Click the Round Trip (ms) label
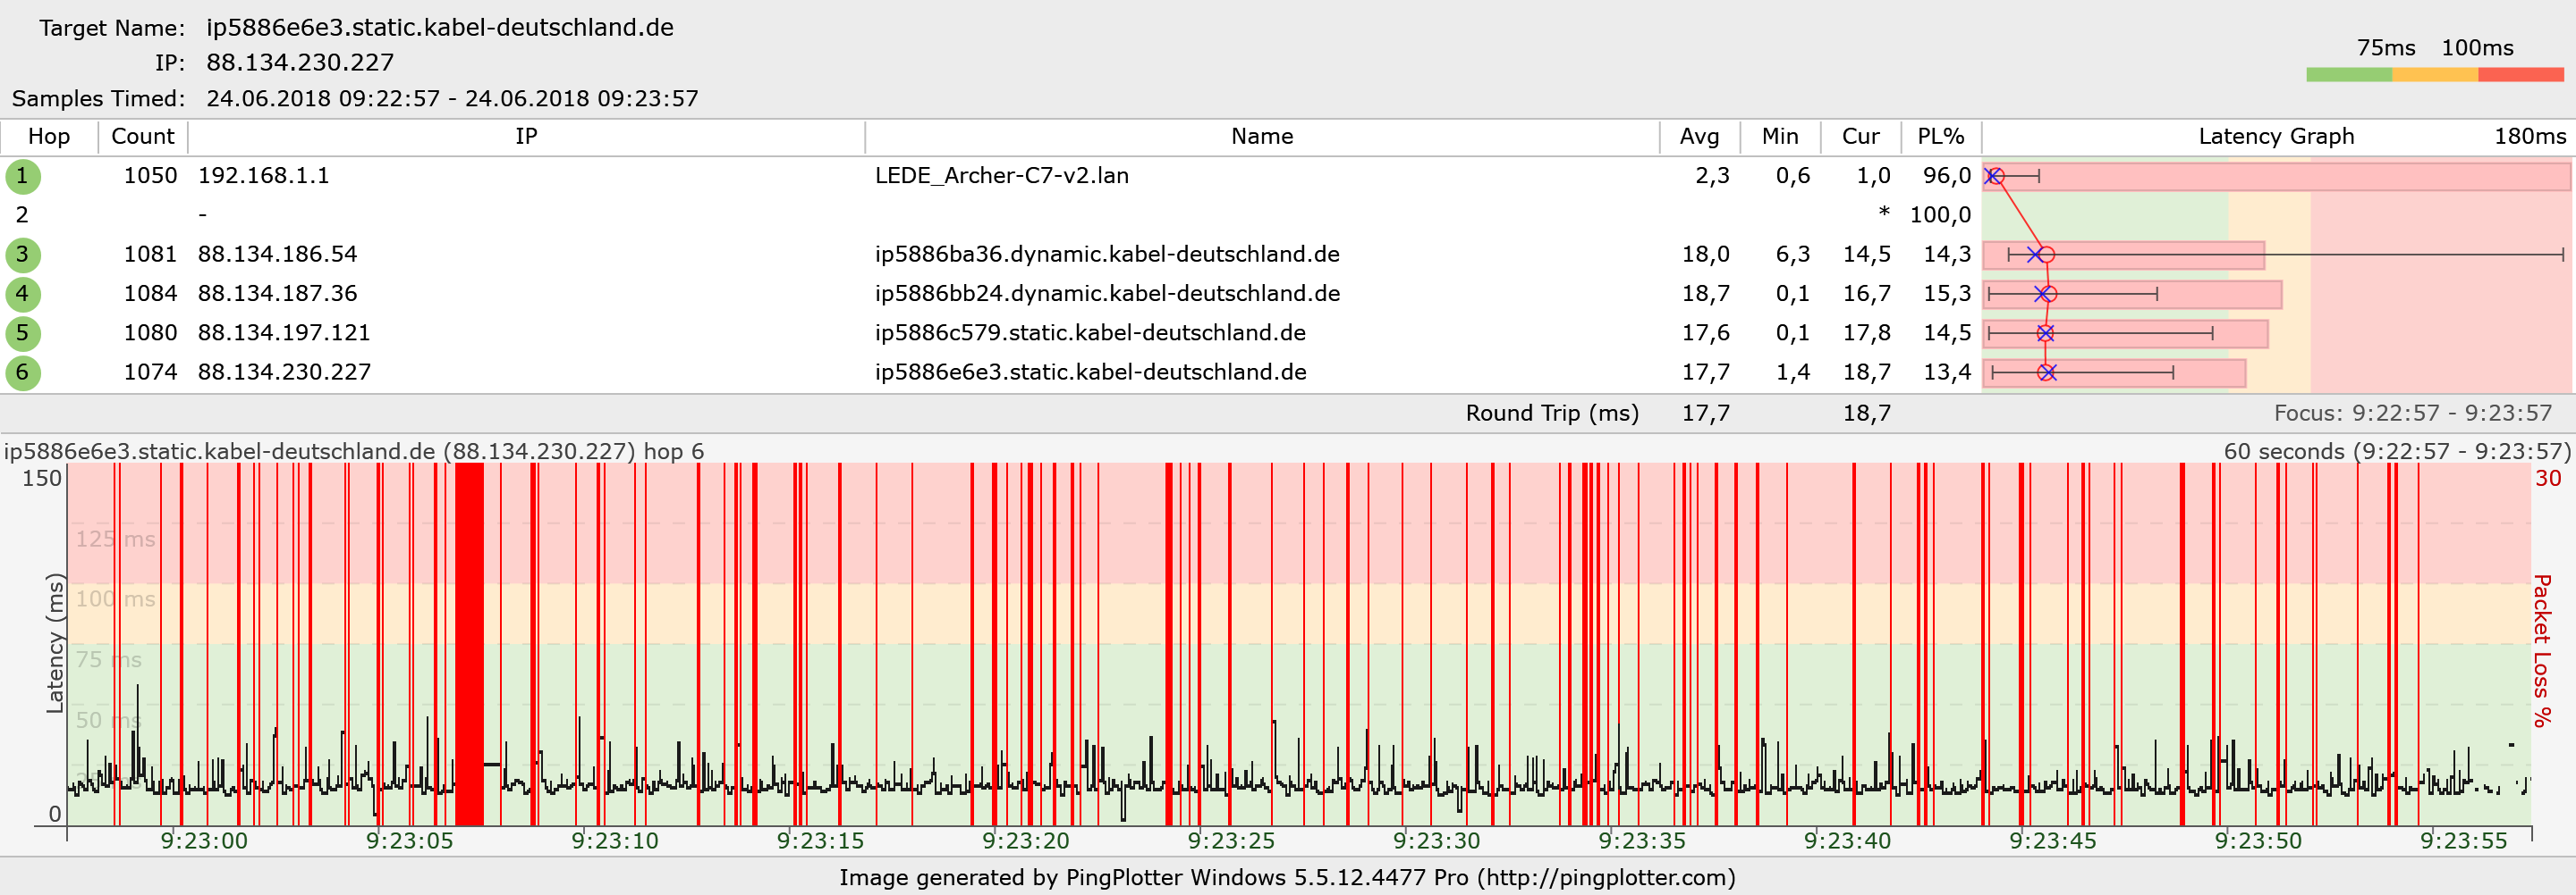Screen dimensions: 2576x895 click(x=1552, y=414)
